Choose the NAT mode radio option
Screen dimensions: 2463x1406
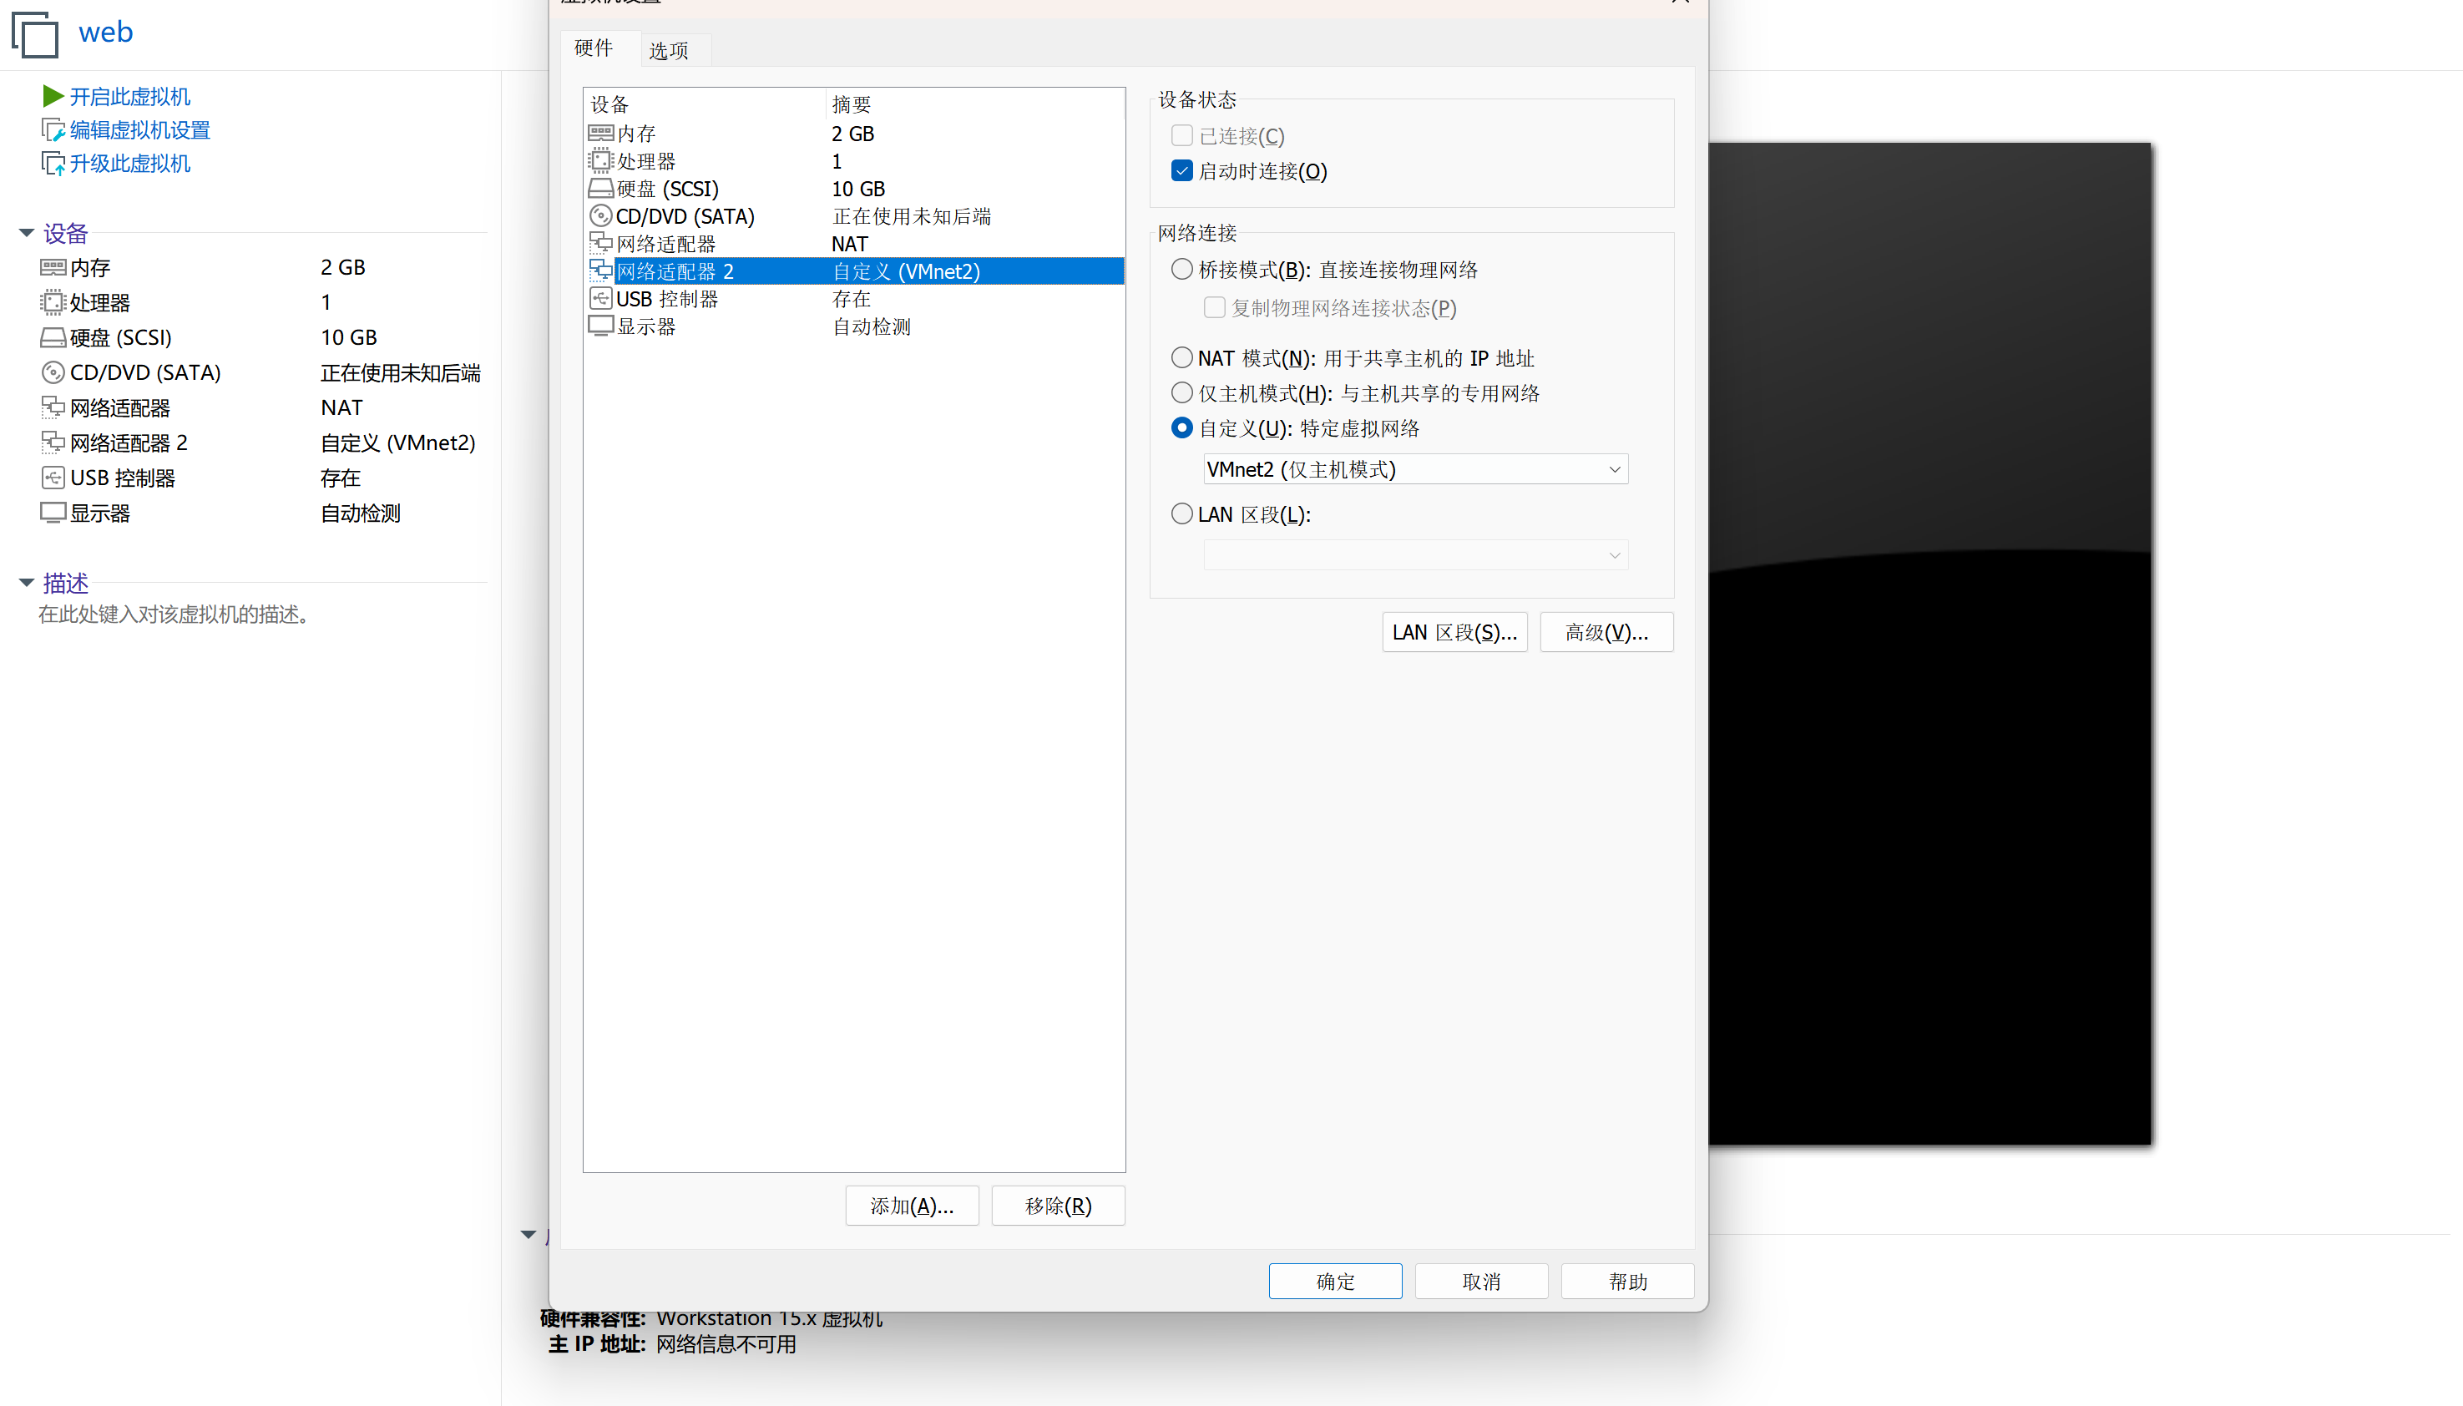[x=1181, y=358]
